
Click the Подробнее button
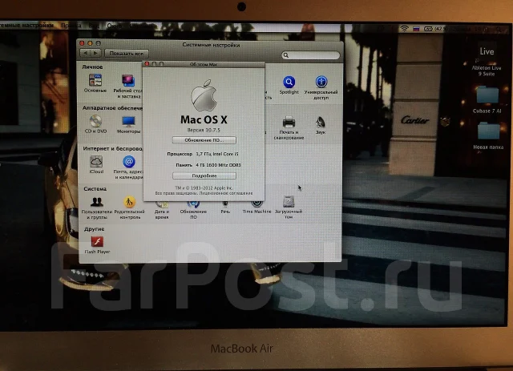point(204,175)
